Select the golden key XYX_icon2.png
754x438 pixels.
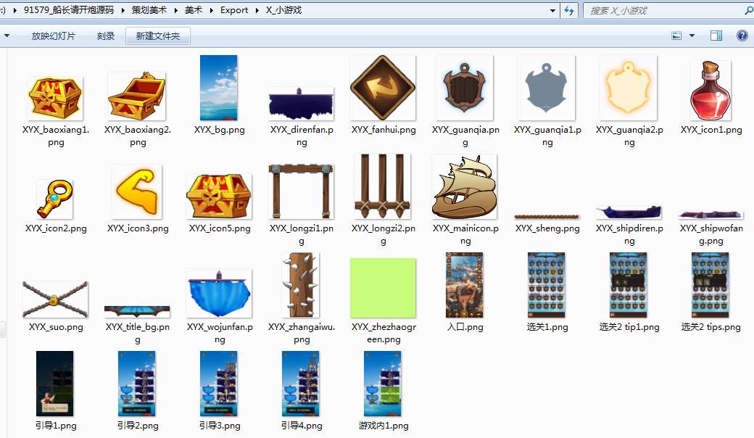pyautogui.click(x=55, y=198)
